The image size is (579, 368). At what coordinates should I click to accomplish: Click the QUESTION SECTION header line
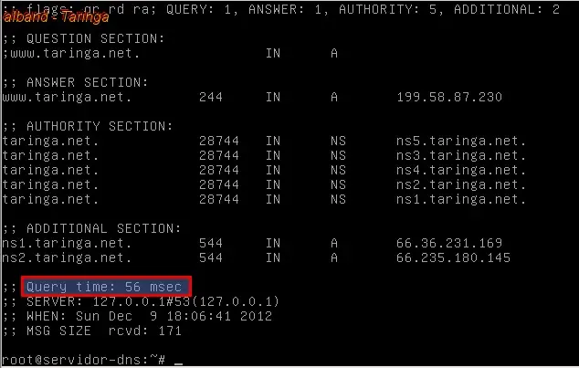83,38
